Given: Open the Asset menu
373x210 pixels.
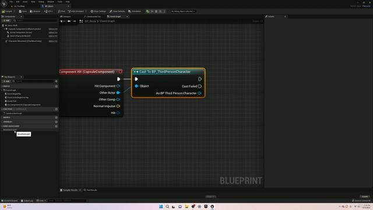Looking at the screenshot, I should click(25, 2).
